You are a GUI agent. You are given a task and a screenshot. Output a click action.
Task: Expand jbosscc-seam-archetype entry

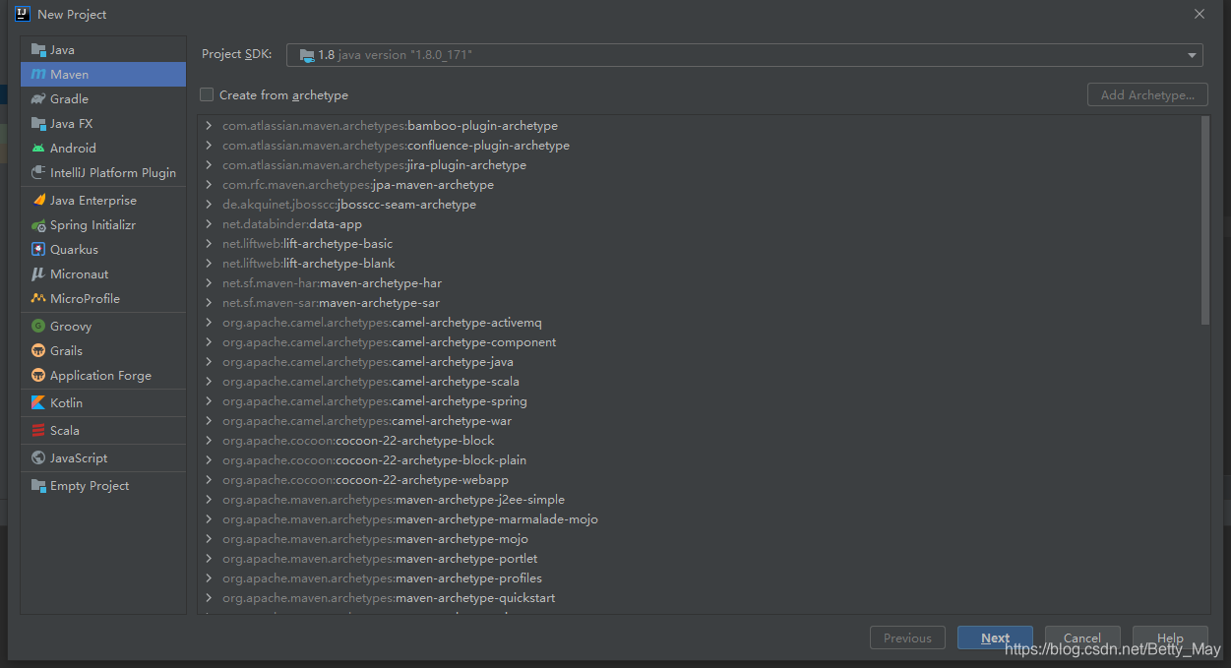[x=209, y=205]
